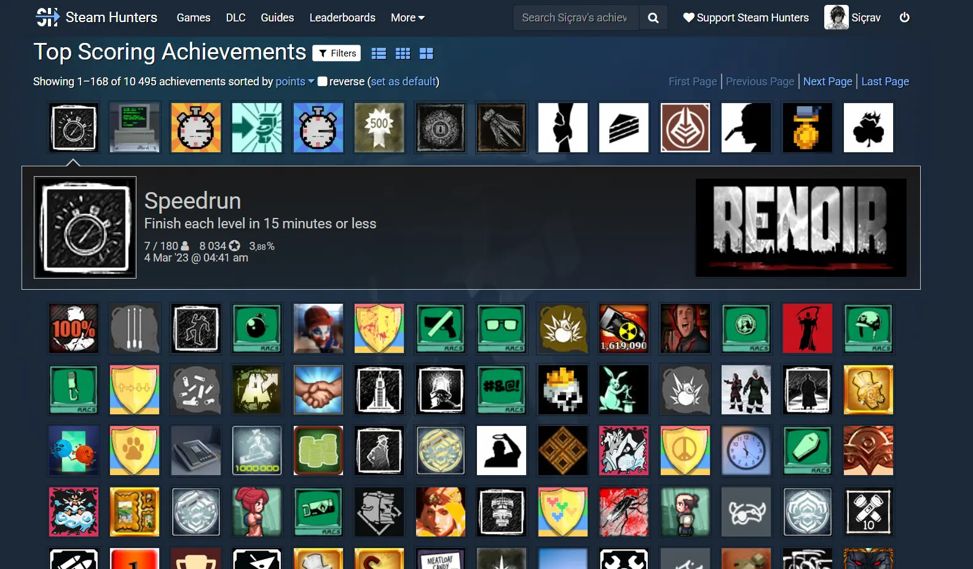Switch to small grid view
This screenshot has width=973, height=569.
click(x=403, y=53)
